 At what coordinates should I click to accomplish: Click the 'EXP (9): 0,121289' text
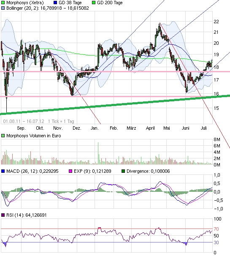pyautogui.click(x=92, y=171)
